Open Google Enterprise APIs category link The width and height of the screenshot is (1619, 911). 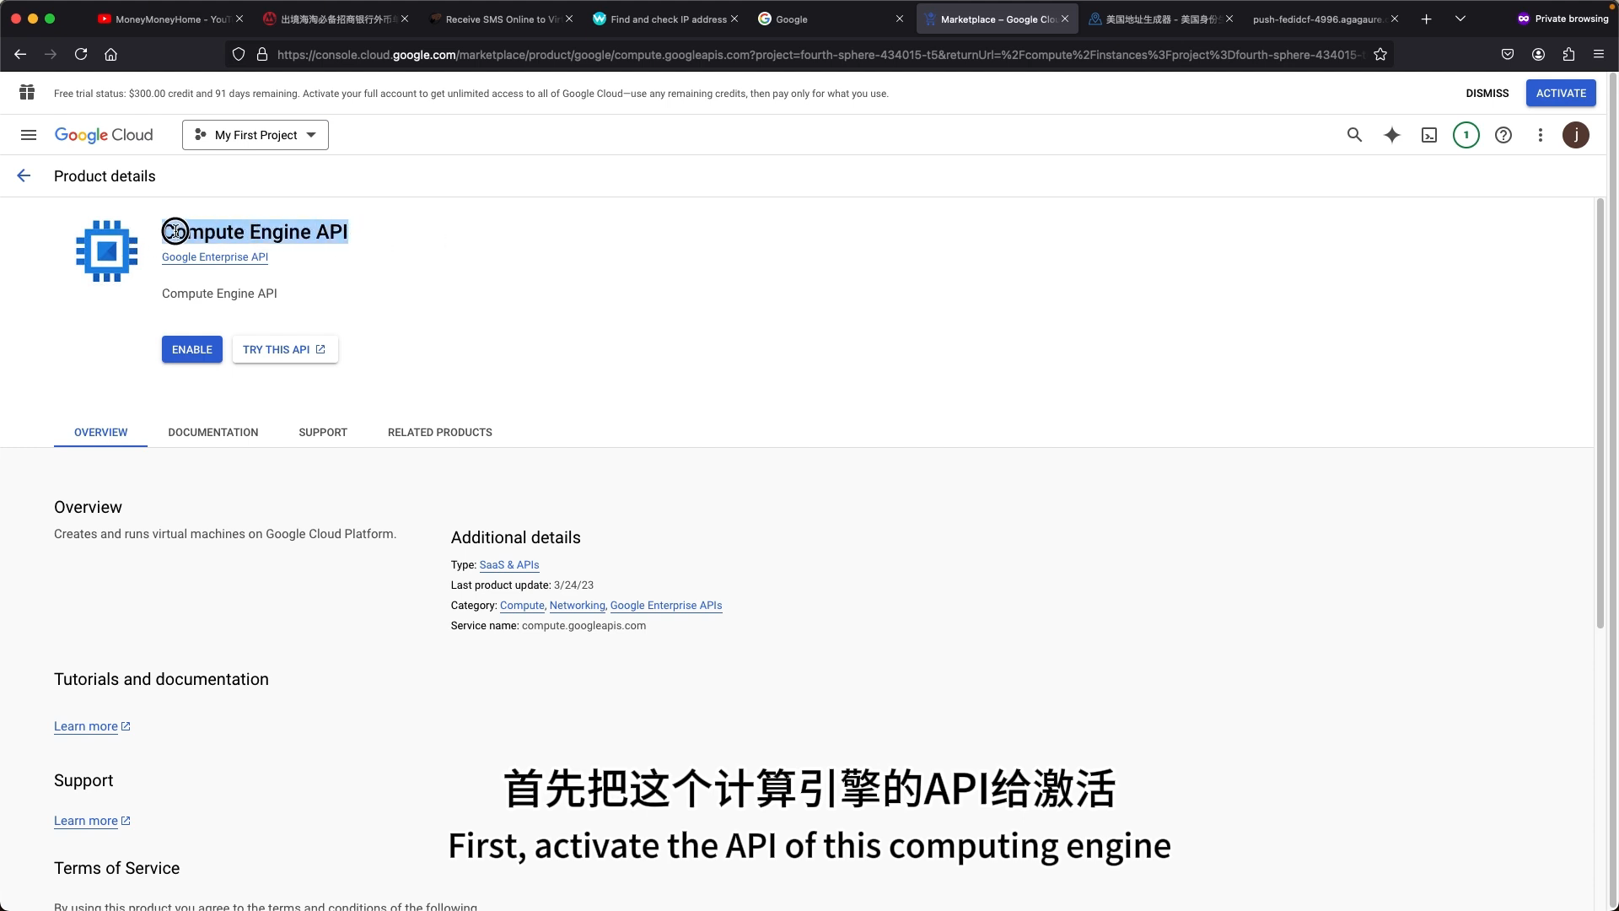click(666, 606)
